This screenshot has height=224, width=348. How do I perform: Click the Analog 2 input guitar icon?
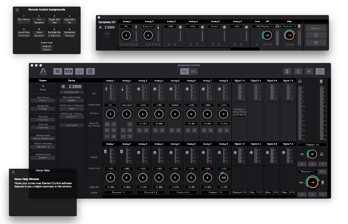coord(123,89)
